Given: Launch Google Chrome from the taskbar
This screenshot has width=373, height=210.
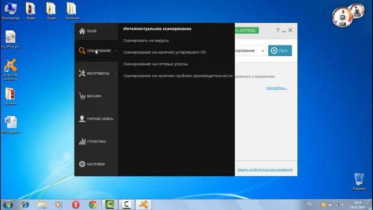Looking at the screenshot, I should click(x=93, y=205).
